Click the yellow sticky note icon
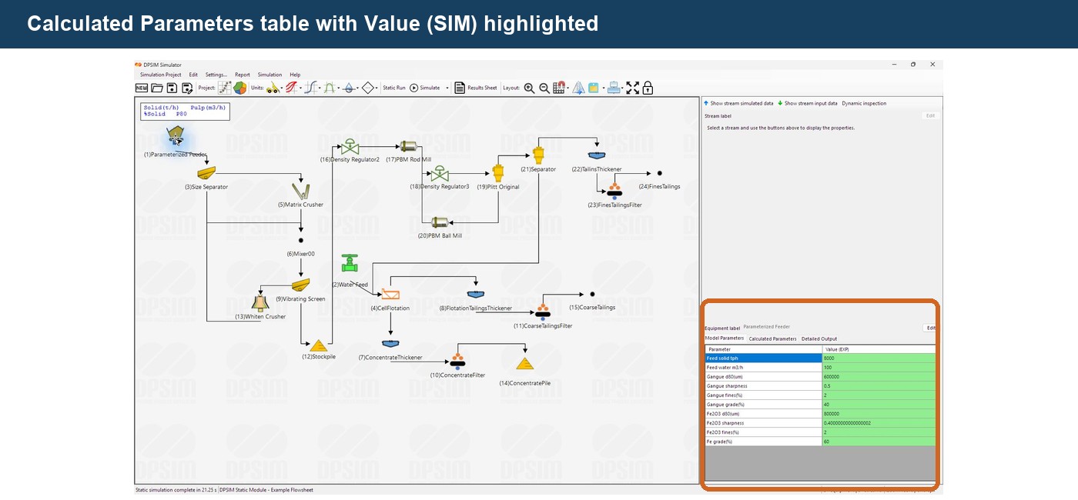This screenshot has height=500, width=1078. [x=594, y=88]
